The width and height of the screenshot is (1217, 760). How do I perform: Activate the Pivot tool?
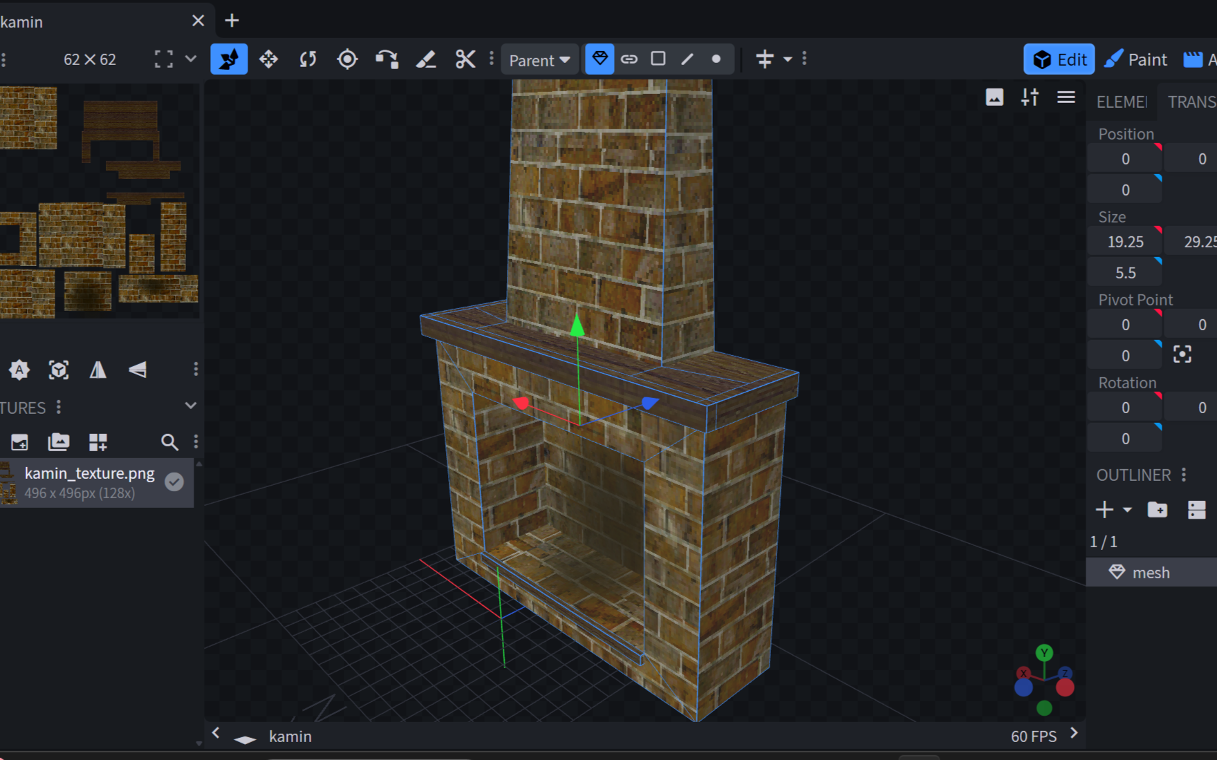347,59
